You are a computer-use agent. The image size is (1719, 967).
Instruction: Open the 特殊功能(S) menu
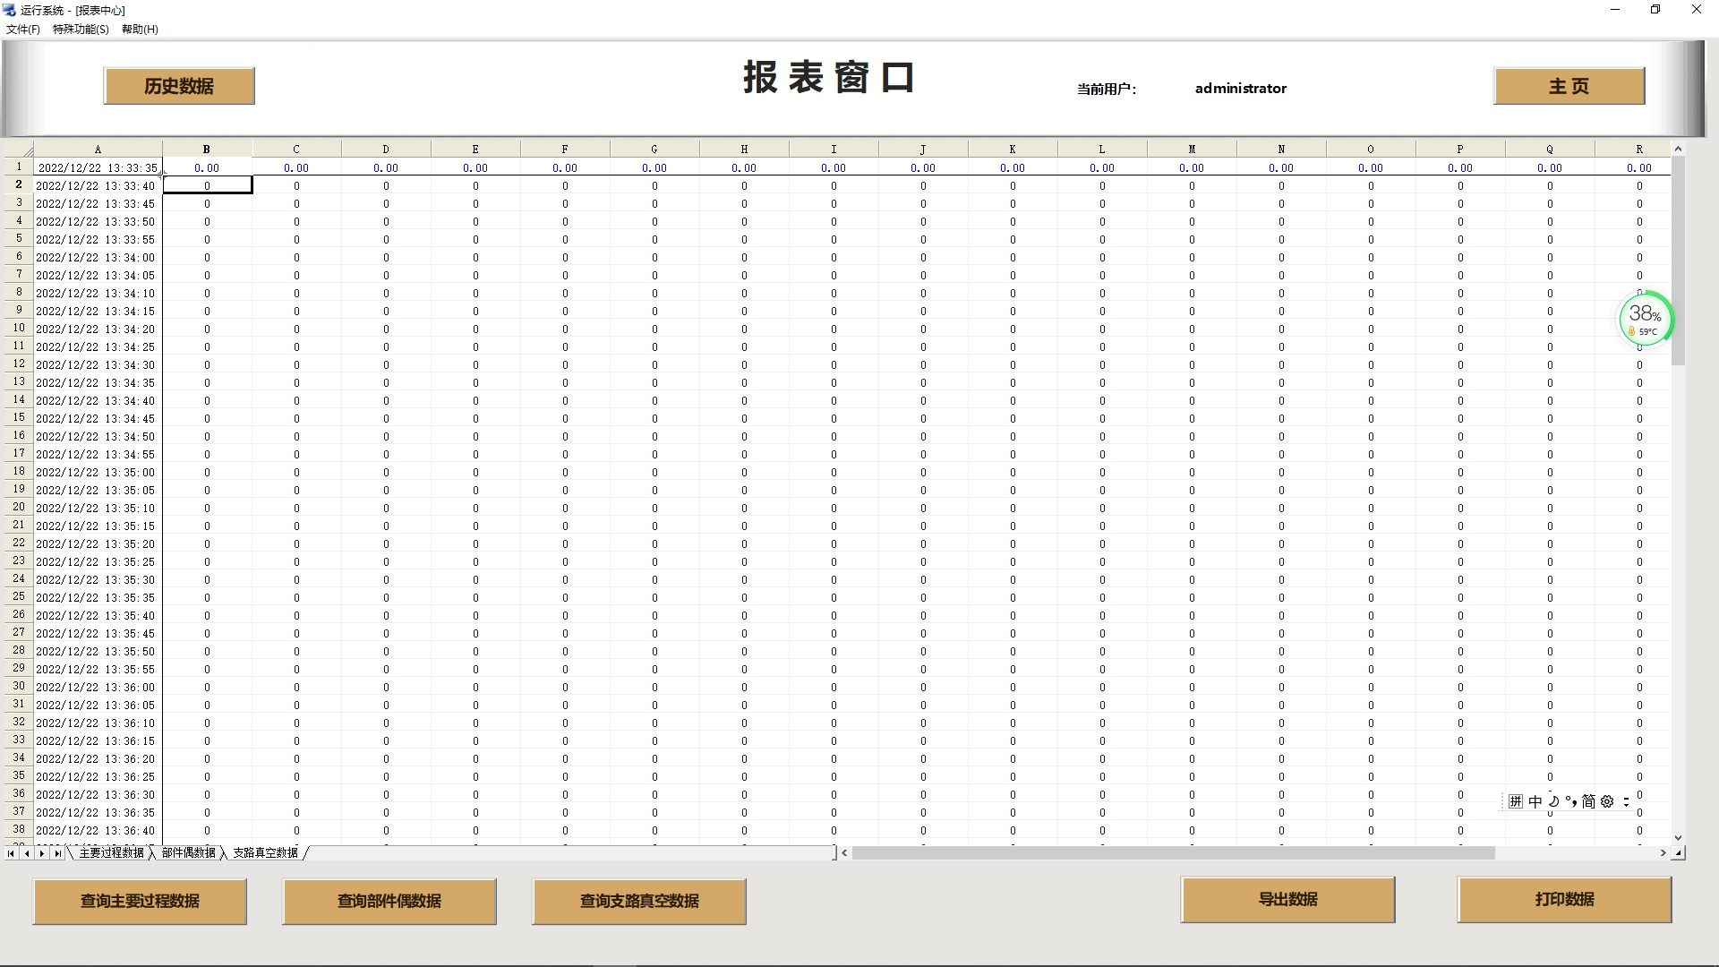pyautogui.click(x=79, y=29)
